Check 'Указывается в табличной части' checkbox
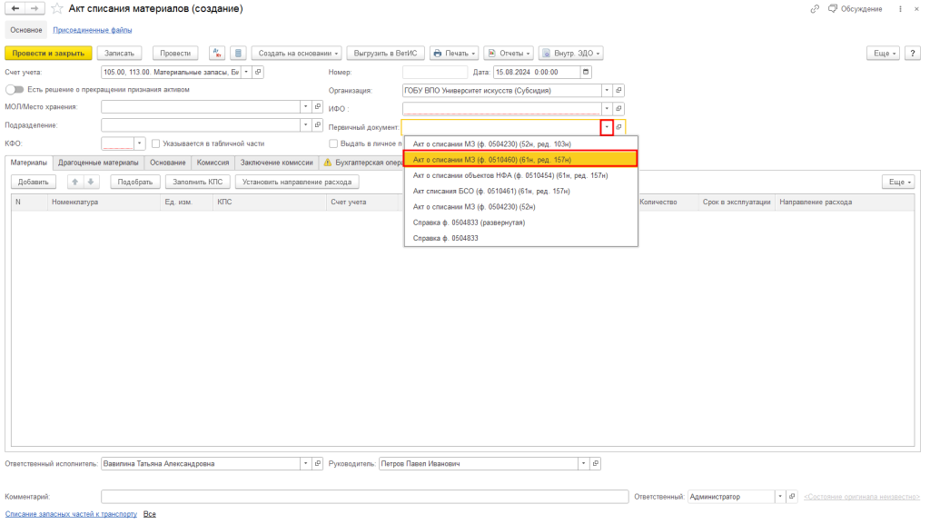The height and width of the screenshot is (524, 930). pos(156,143)
